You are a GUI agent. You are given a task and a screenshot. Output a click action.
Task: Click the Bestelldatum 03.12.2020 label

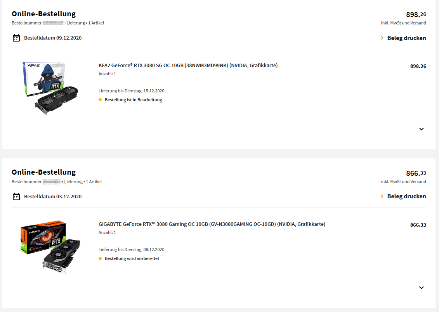coord(53,197)
